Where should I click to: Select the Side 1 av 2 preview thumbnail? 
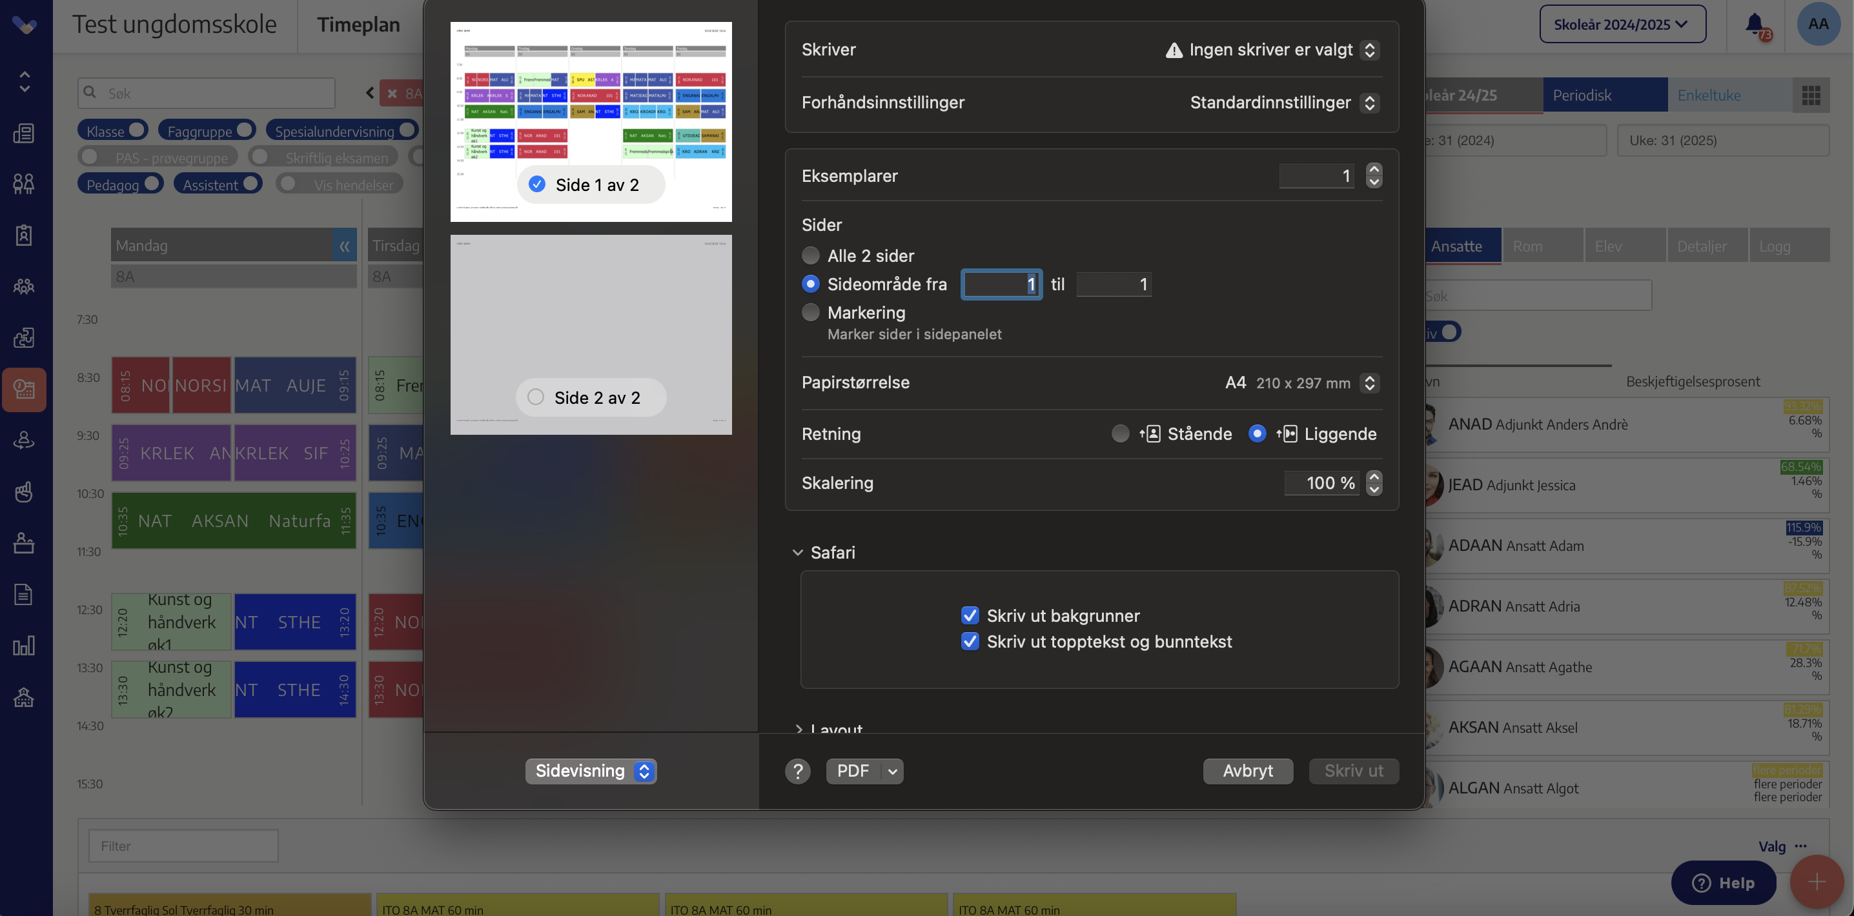pos(590,121)
